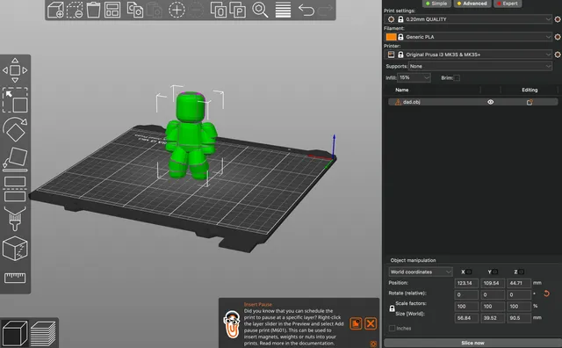Click the Copy icon in top toolbar
562x348 pixels.
tap(135, 10)
